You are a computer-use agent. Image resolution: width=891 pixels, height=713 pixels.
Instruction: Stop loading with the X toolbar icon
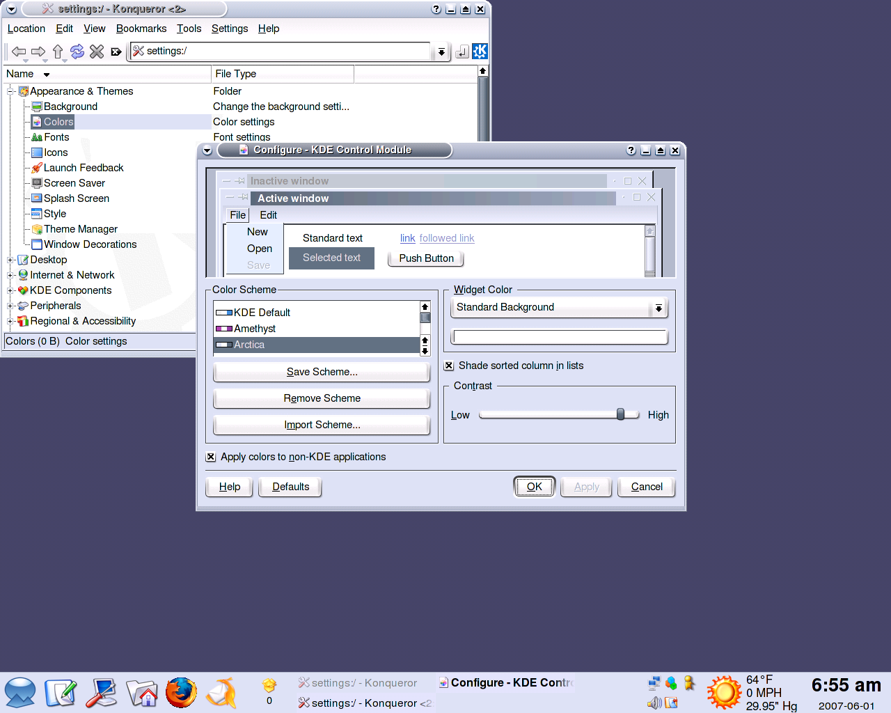coord(97,52)
